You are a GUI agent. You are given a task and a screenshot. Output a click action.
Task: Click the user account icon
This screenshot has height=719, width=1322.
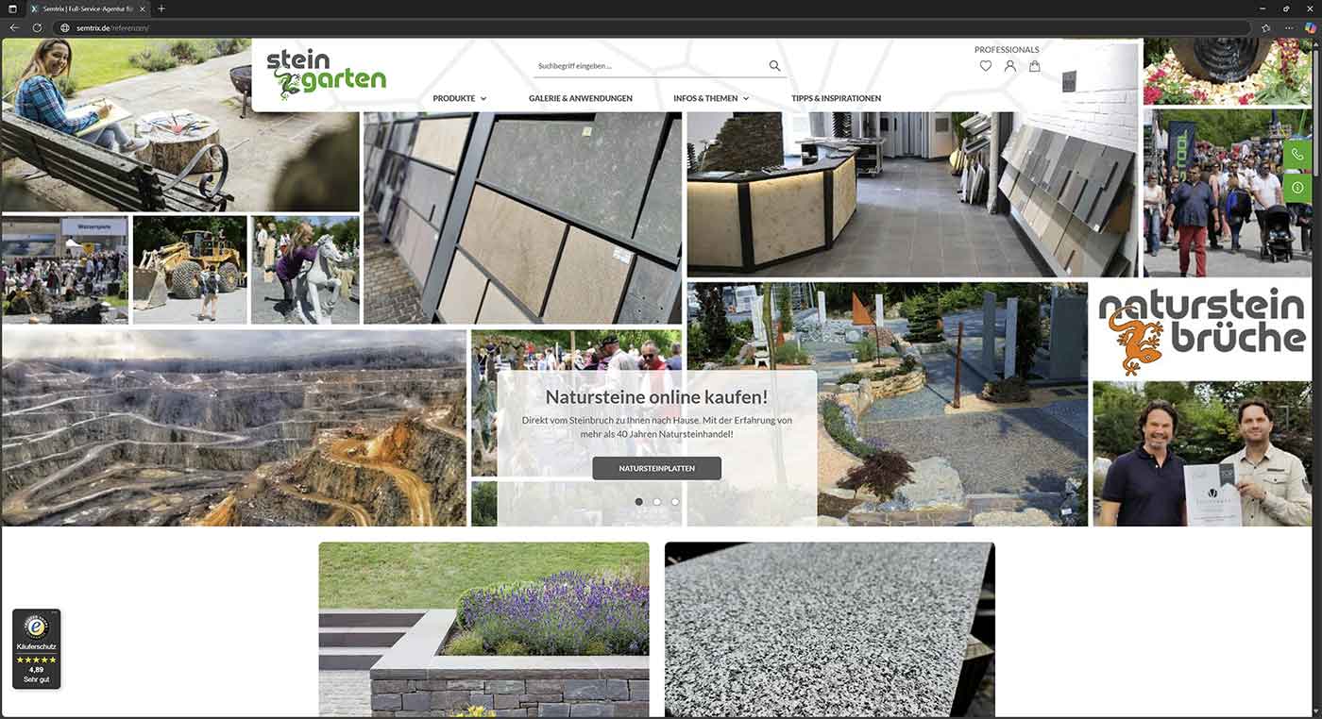(x=1009, y=65)
